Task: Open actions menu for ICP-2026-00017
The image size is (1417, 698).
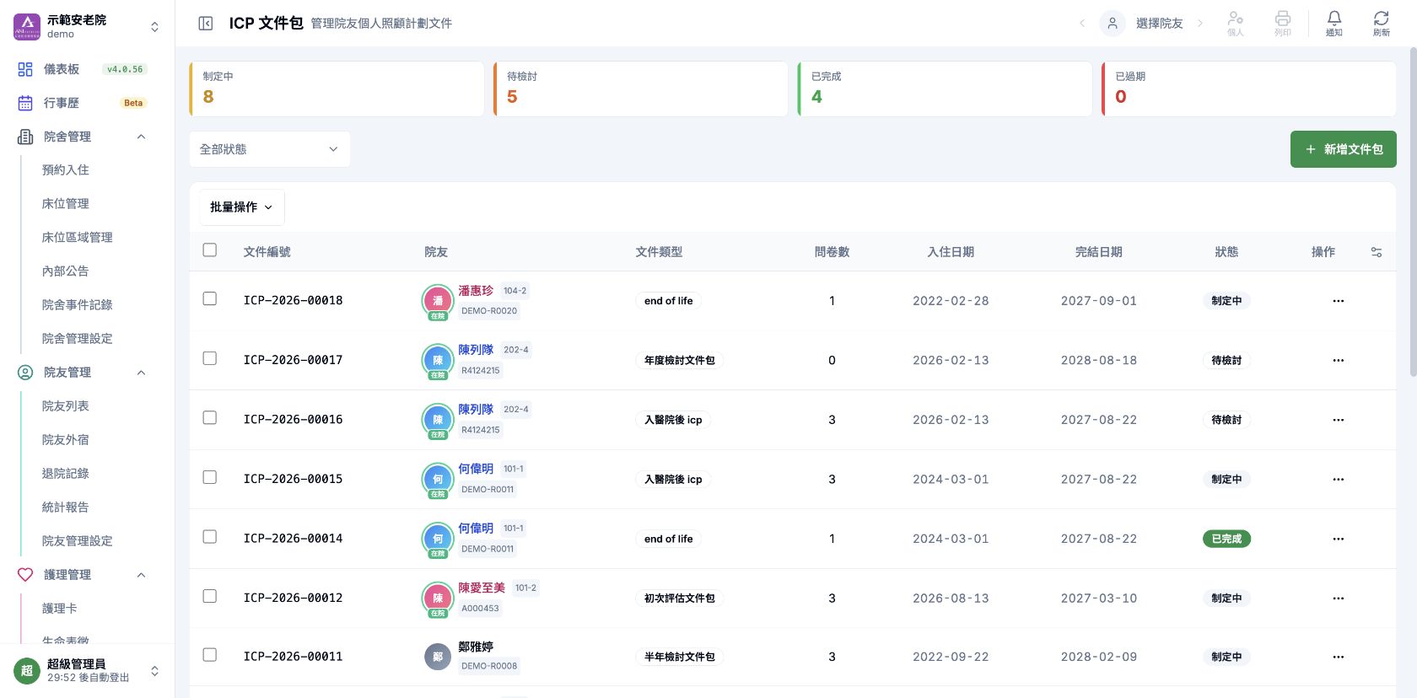Action: pyautogui.click(x=1339, y=361)
